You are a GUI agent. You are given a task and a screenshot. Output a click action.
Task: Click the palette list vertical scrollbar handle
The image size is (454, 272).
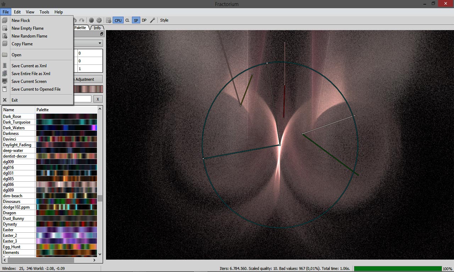click(100, 198)
